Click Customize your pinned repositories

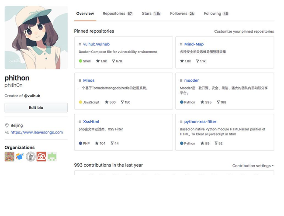click(244, 31)
